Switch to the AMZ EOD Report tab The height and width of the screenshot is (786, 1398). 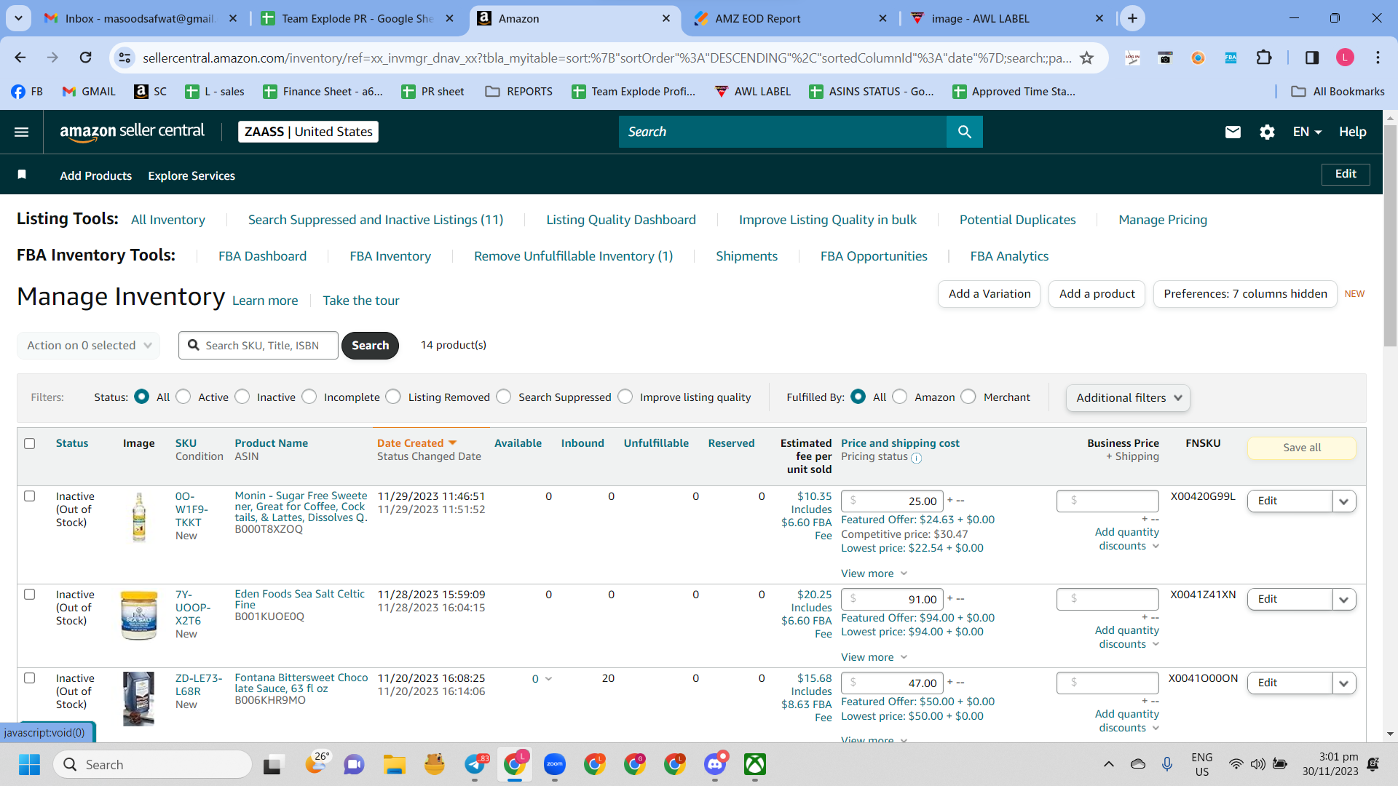pos(790,18)
